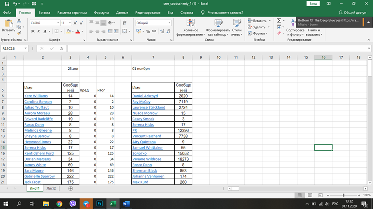Screen dimensions: 373x210
Task: Click the fill color bucket swatch
Action: 68,31
